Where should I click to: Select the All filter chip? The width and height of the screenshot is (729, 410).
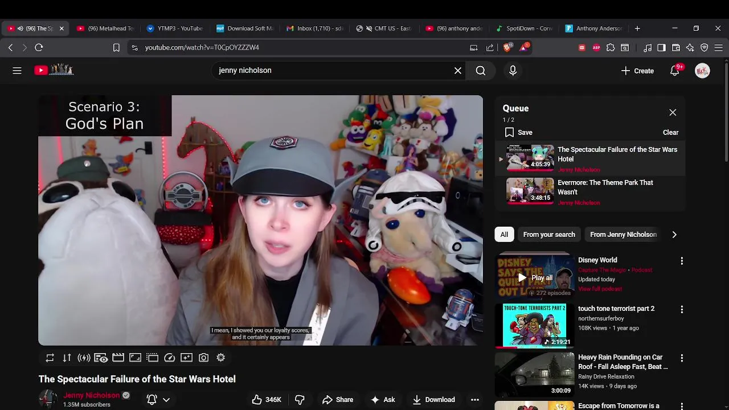(x=504, y=235)
